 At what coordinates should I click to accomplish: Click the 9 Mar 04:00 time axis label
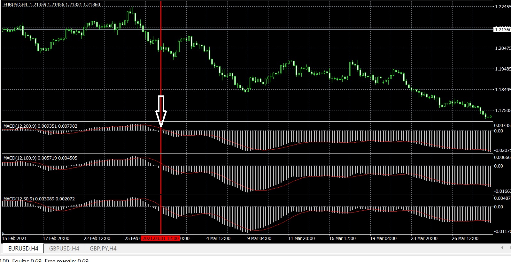(259, 238)
